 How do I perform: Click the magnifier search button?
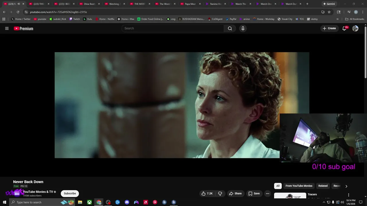coord(230,28)
